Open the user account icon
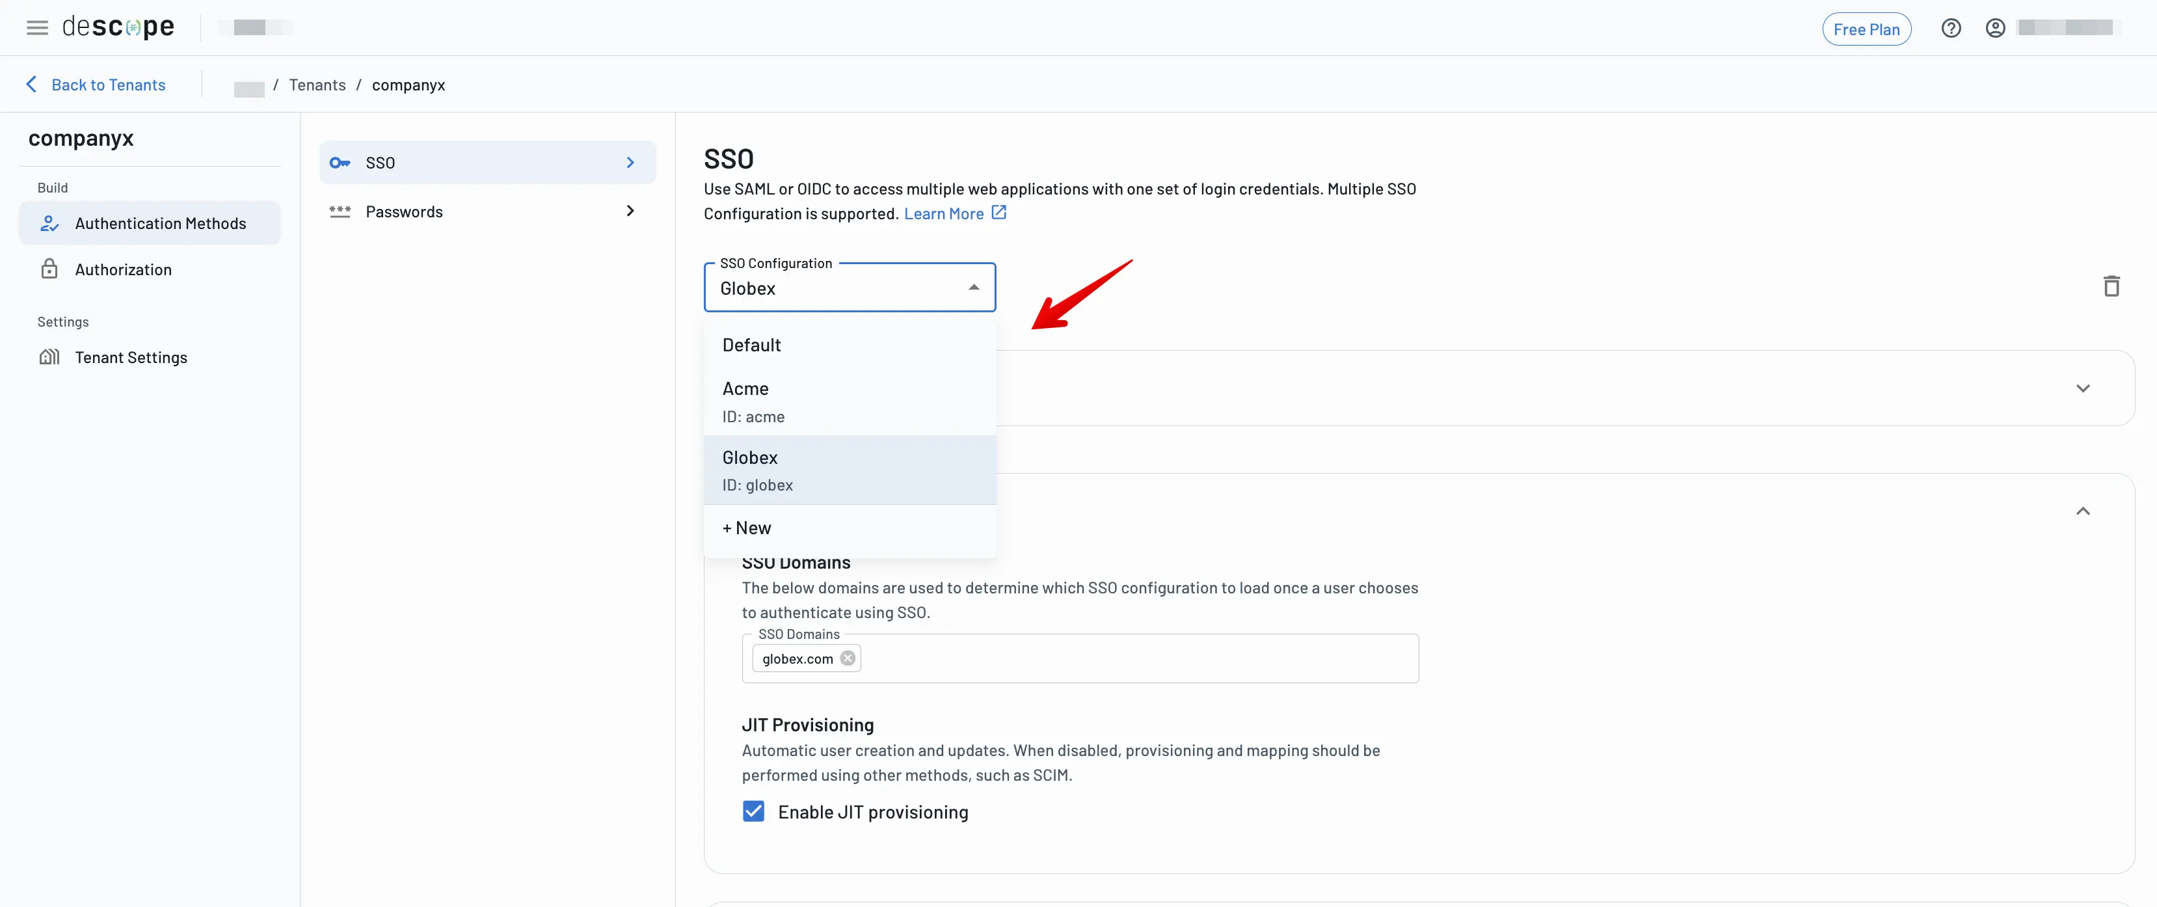The width and height of the screenshot is (2157, 907). (x=1996, y=27)
